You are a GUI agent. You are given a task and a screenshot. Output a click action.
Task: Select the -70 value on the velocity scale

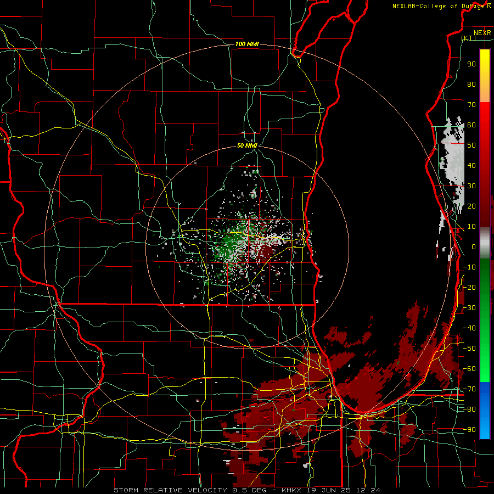[469, 389]
